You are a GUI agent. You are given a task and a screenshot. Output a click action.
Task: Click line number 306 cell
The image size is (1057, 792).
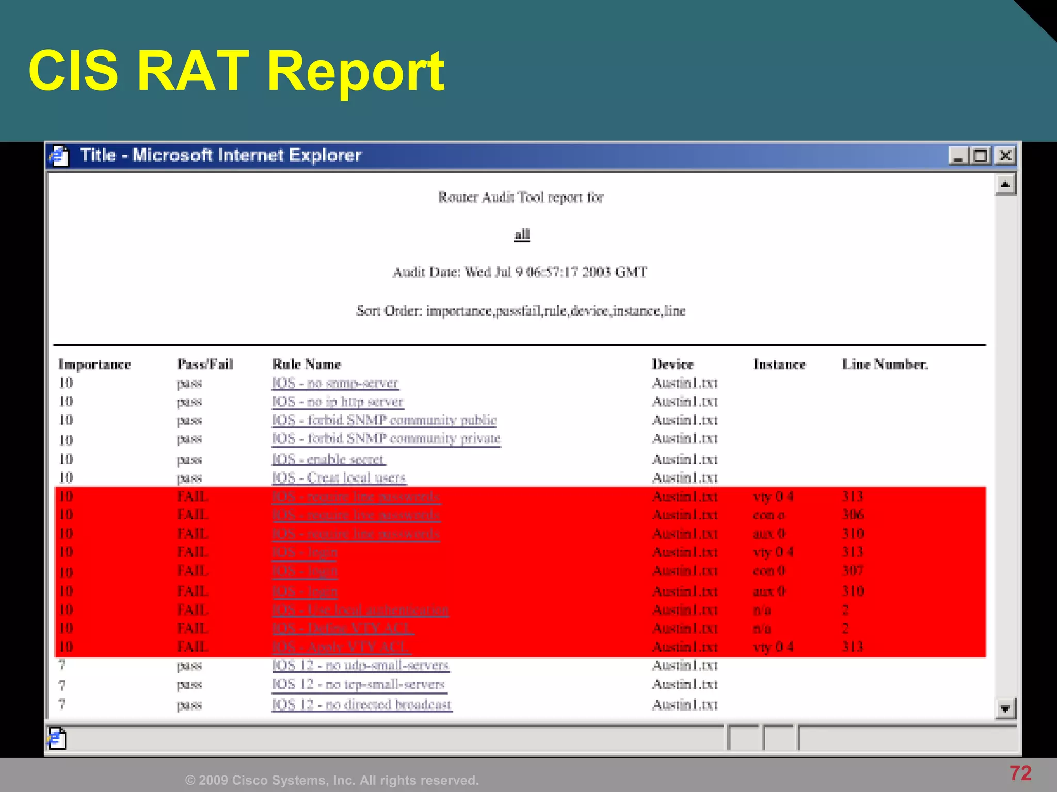click(853, 515)
